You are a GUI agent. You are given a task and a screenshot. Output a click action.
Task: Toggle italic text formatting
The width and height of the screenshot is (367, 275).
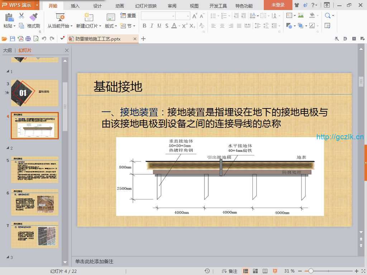tap(152, 26)
